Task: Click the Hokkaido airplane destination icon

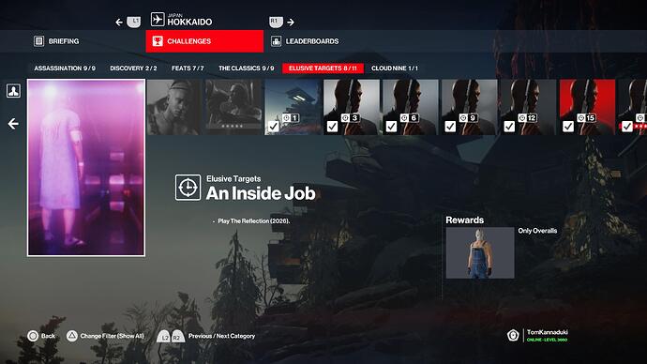Action: click(158, 19)
